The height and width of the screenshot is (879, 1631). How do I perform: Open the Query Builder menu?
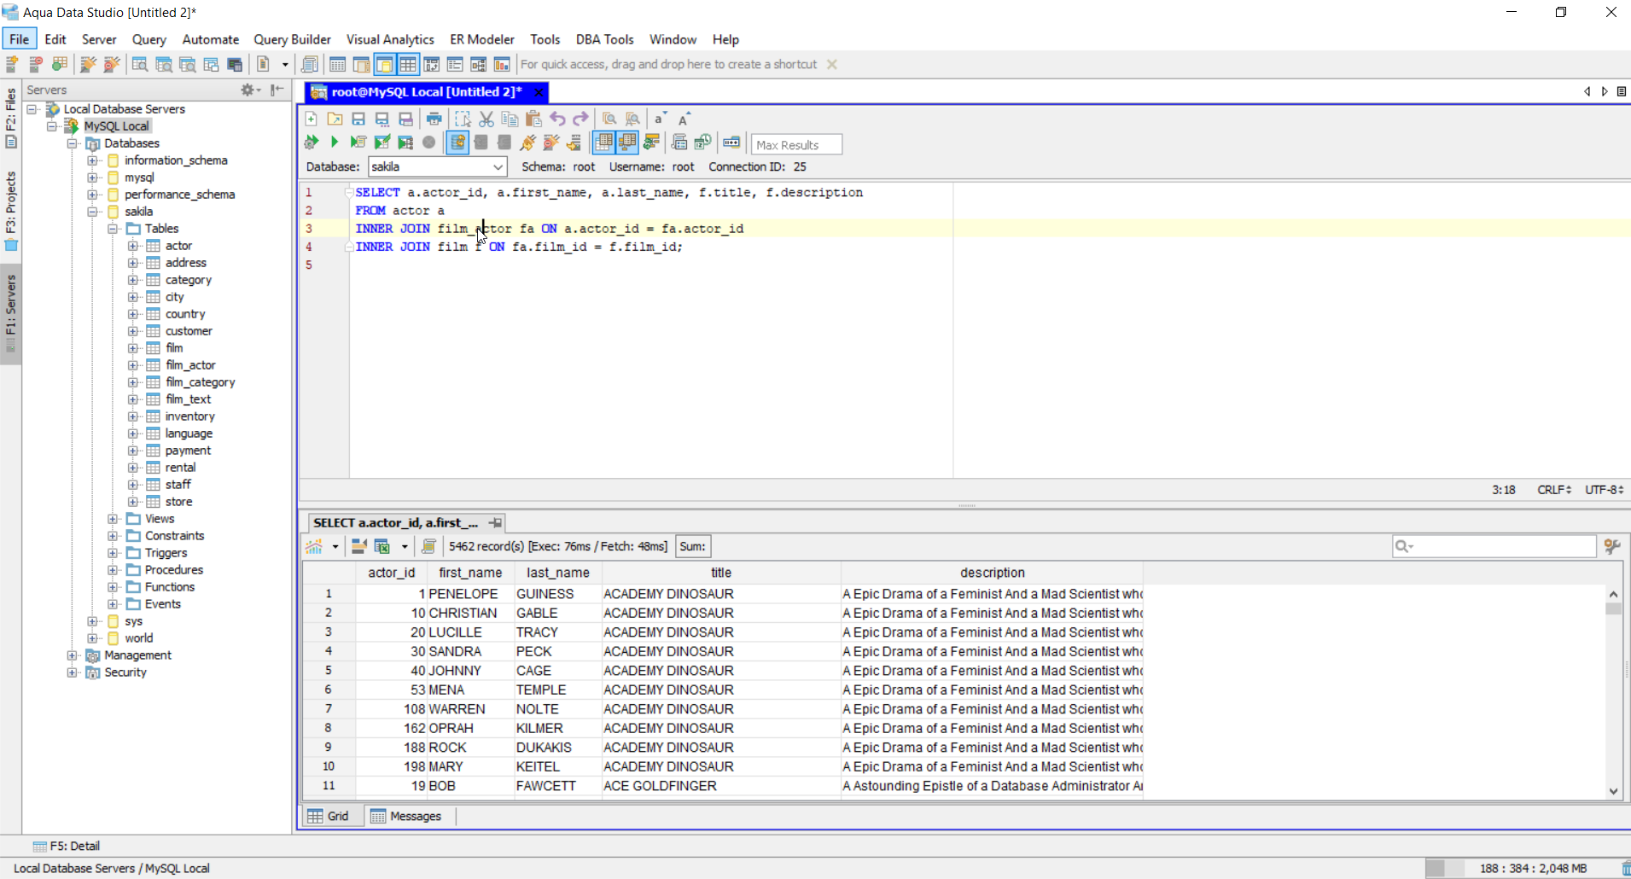[292, 39]
